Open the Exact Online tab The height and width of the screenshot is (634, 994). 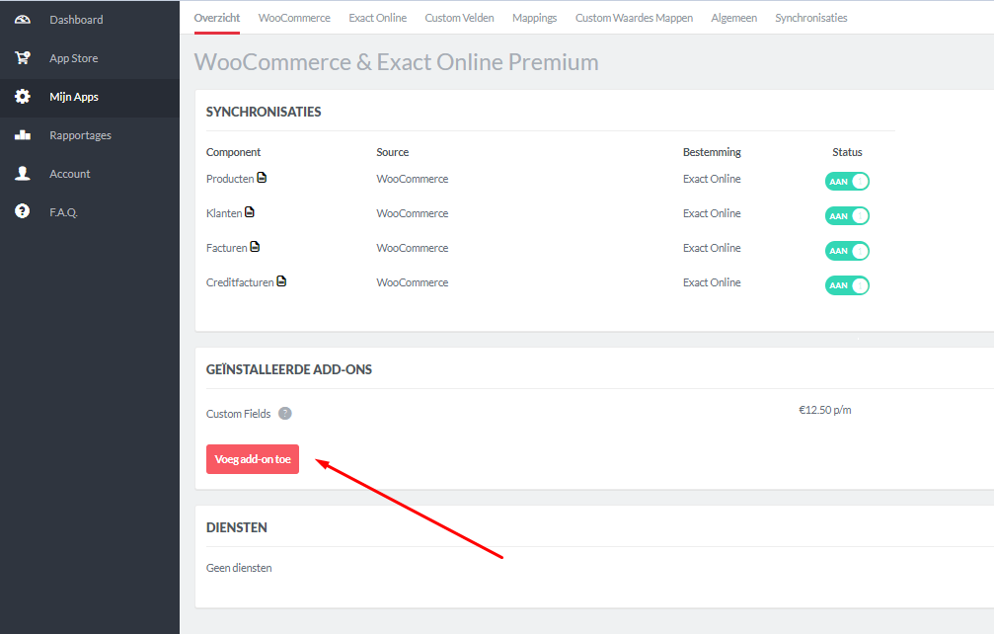(378, 18)
